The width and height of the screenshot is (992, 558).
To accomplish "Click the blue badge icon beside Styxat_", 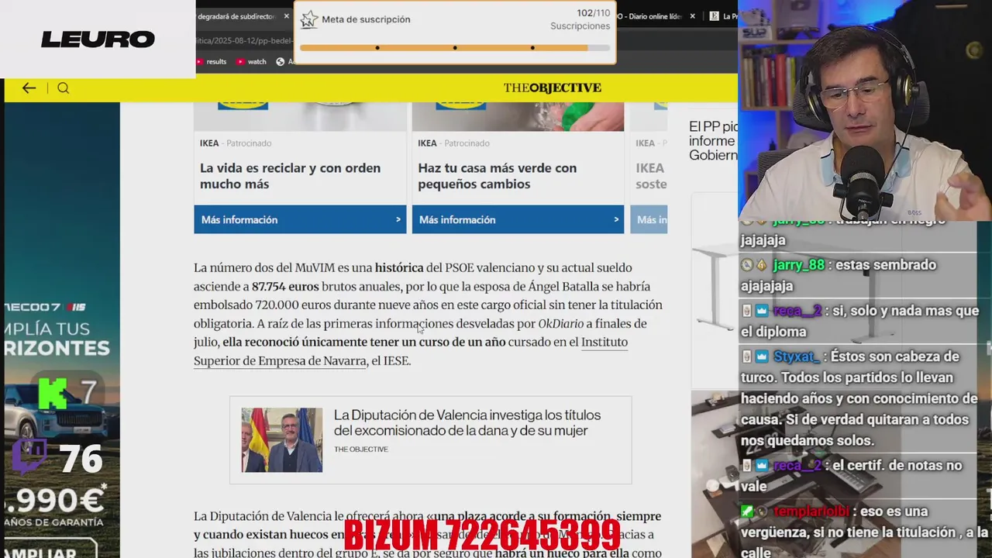I will pos(761,356).
